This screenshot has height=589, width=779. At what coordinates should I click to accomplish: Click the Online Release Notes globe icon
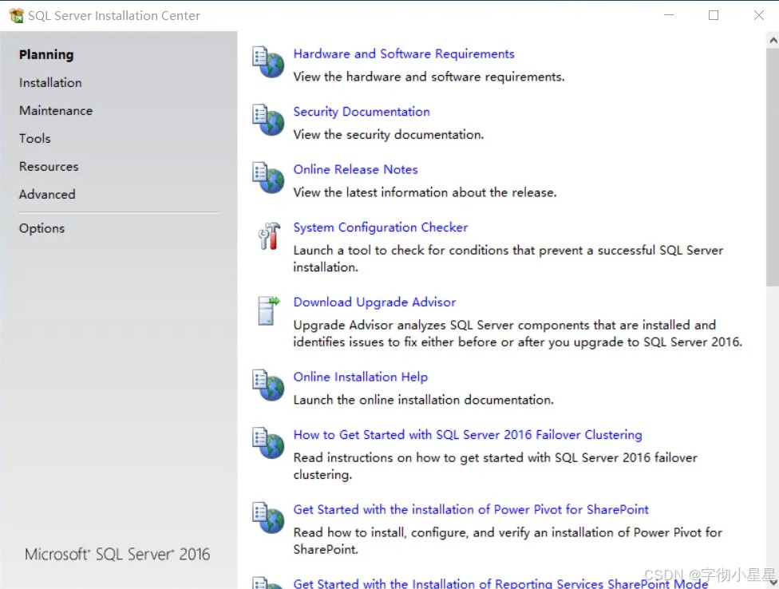[268, 178]
